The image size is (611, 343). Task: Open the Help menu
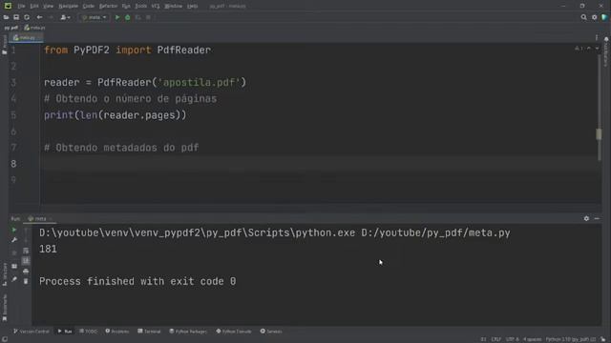coord(192,7)
